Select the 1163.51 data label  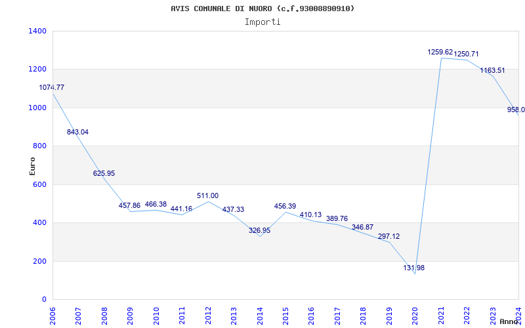(x=493, y=71)
